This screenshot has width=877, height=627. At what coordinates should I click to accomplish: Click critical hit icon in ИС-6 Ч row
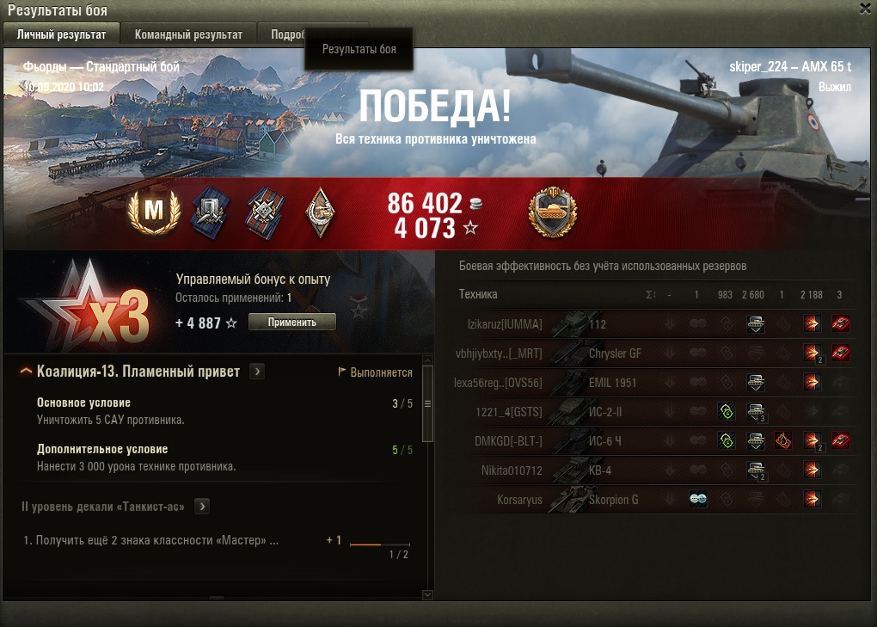(783, 440)
